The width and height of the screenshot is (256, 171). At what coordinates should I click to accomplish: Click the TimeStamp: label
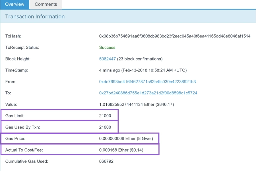point(17,70)
